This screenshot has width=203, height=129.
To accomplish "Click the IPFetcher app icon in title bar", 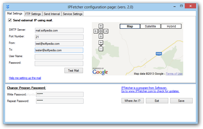I will pyautogui.click(x=8, y=7).
